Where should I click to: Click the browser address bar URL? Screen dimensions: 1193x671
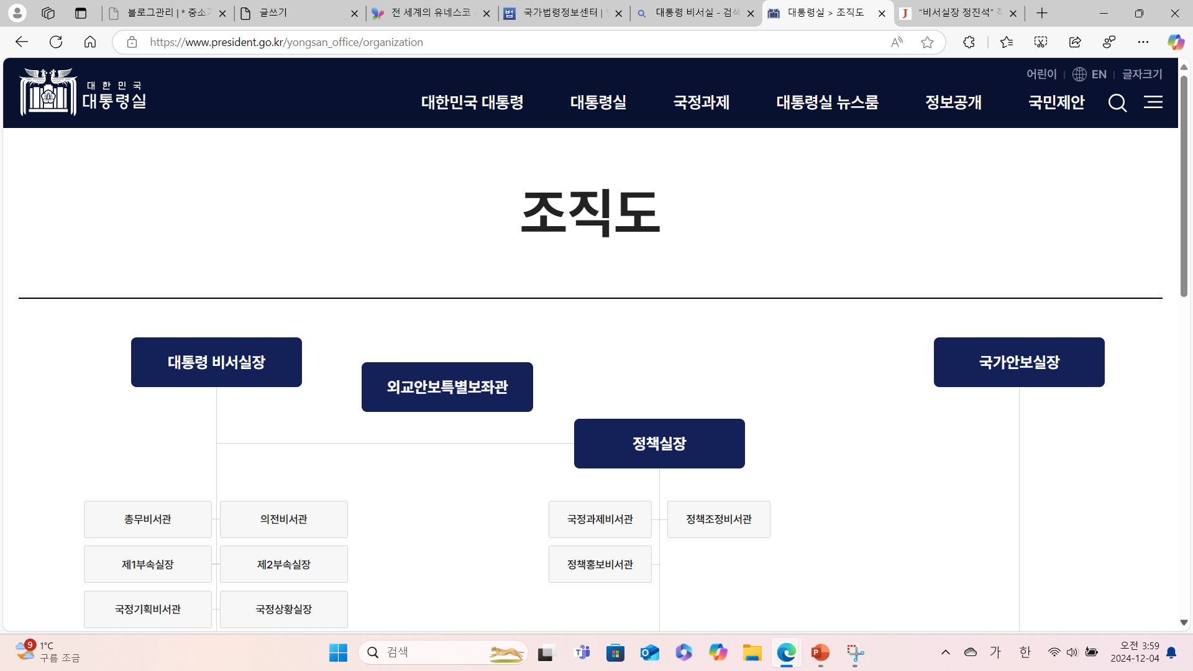point(286,42)
